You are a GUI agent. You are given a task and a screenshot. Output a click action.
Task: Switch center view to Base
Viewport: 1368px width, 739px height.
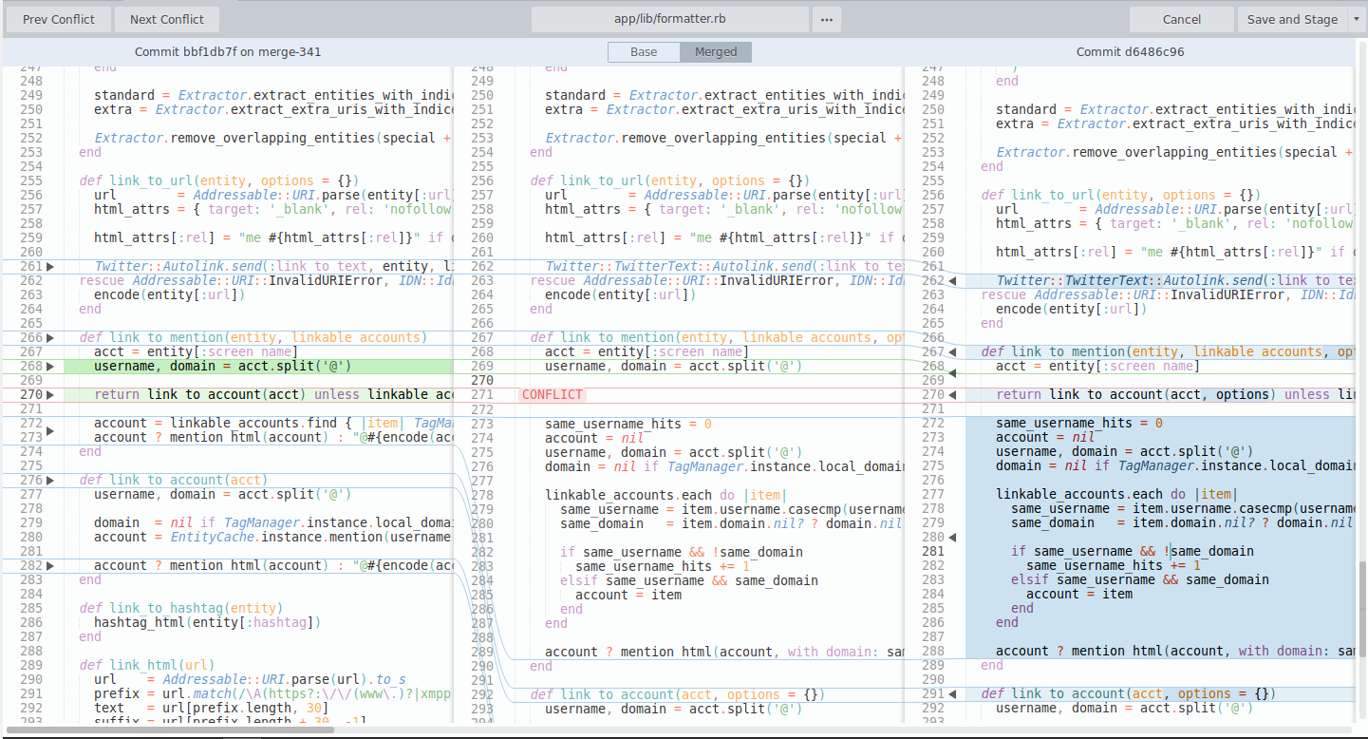(x=644, y=52)
